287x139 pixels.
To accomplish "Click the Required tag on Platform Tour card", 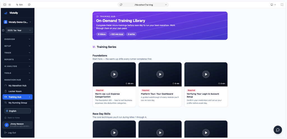I will tap(145, 90).
